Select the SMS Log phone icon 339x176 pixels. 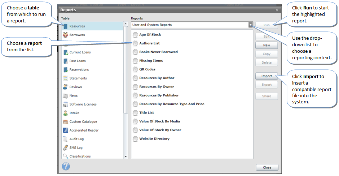coord(65,147)
